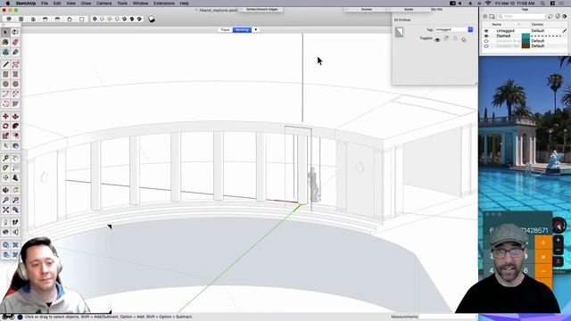This screenshot has height=321, width=571.
Task: Select the Freehand squiggle tool
Action: [15, 64]
